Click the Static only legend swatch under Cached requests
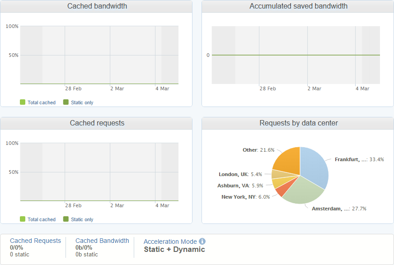The height and width of the screenshot is (265, 394). point(66,219)
